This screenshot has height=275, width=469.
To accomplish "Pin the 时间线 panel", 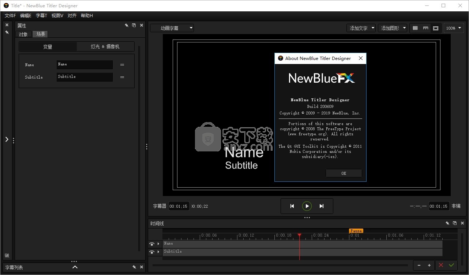I will (447, 223).
